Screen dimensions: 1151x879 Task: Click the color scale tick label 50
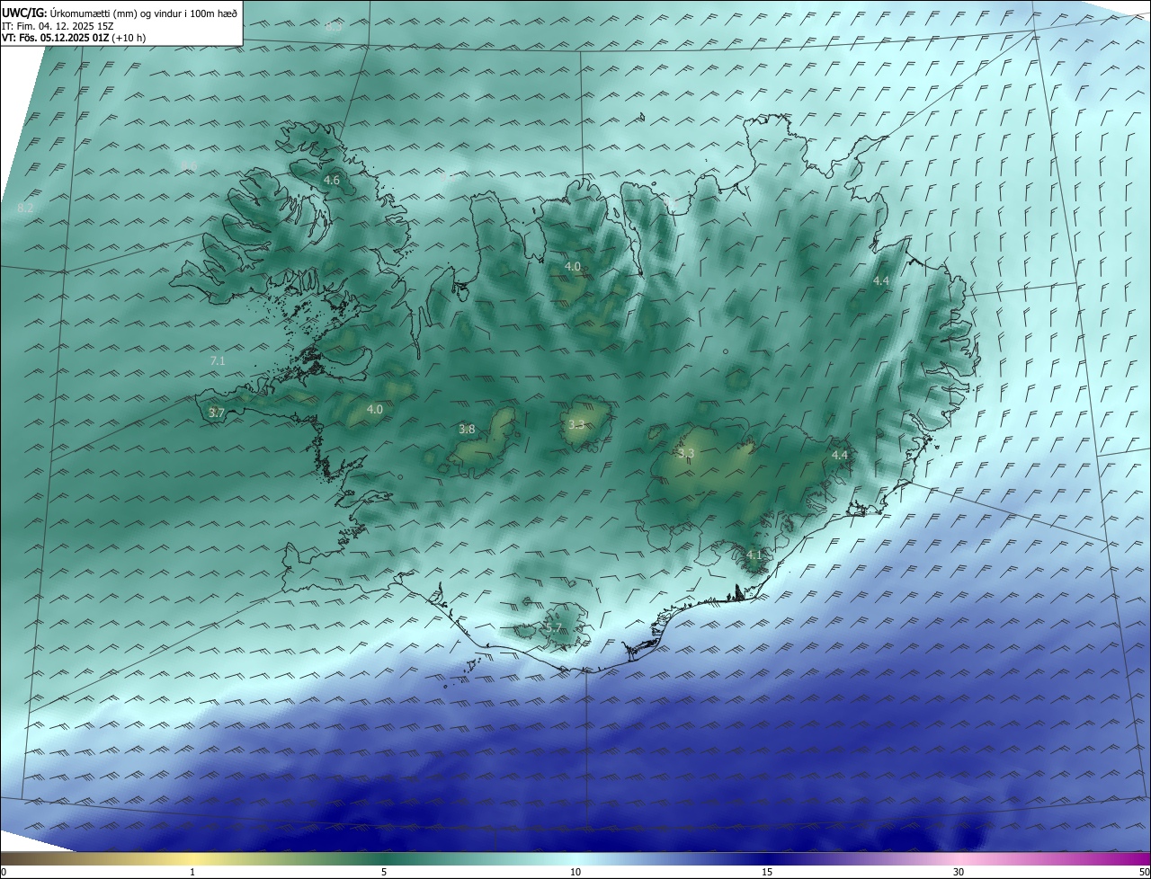pyautogui.click(x=1144, y=872)
